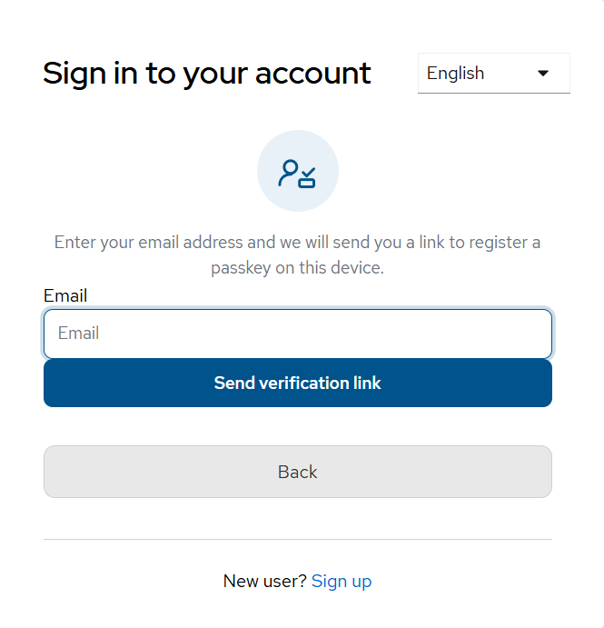Focus the Email input field
The image size is (604, 628).
tap(297, 334)
